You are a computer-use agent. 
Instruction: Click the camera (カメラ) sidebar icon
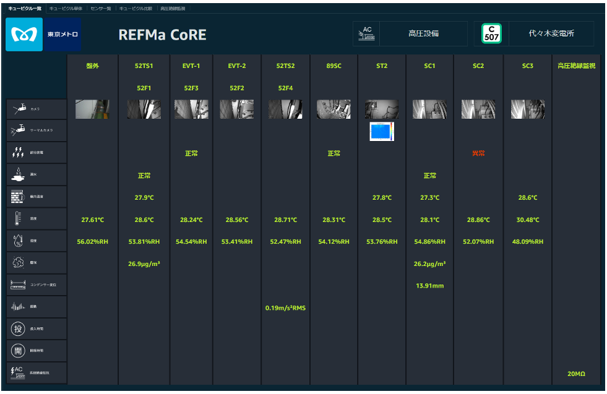click(x=19, y=109)
